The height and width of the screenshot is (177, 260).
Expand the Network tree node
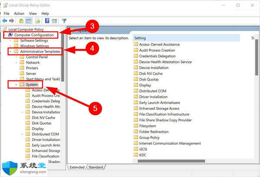click(16, 63)
